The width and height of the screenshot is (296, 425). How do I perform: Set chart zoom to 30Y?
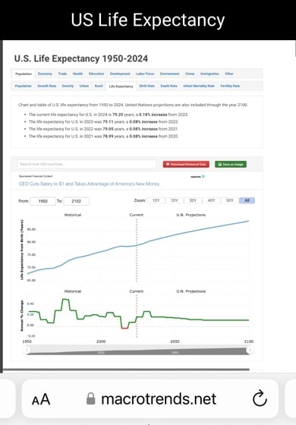193,200
